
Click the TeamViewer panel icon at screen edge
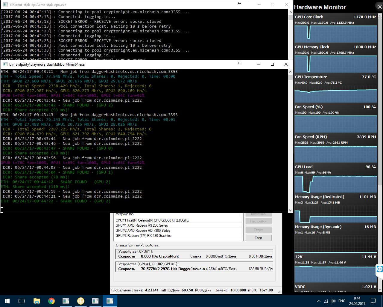(379, 269)
